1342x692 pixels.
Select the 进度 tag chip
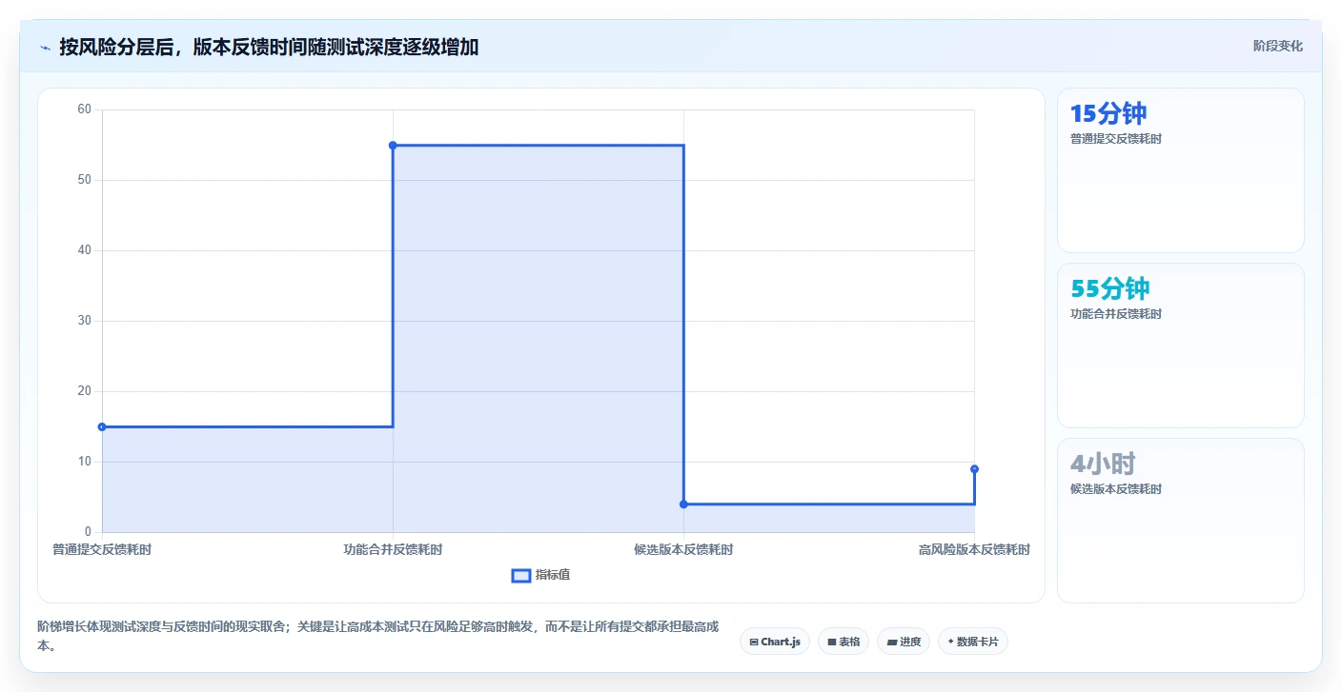pyautogui.click(x=904, y=642)
